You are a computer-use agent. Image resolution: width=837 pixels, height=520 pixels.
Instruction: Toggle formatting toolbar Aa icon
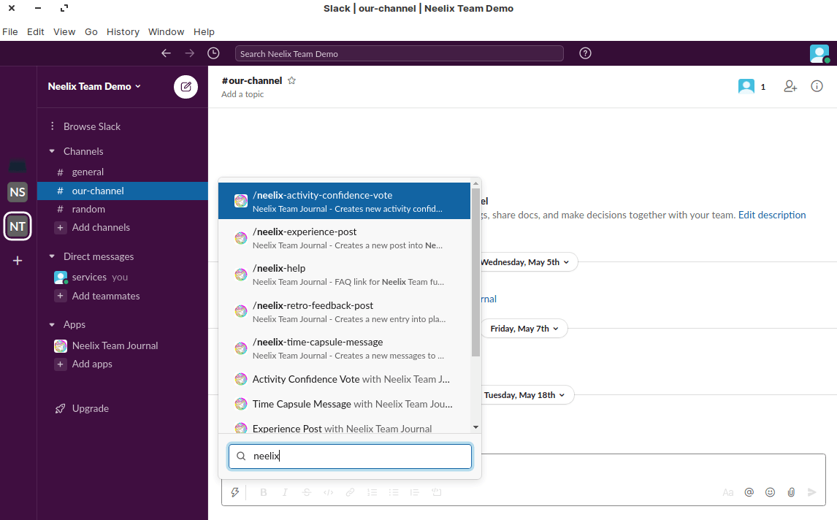coord(728,492)
